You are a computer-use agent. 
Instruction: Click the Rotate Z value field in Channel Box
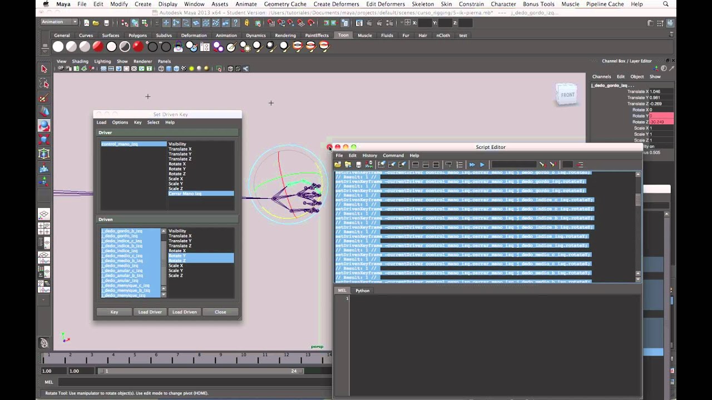[x=661, y=122]
